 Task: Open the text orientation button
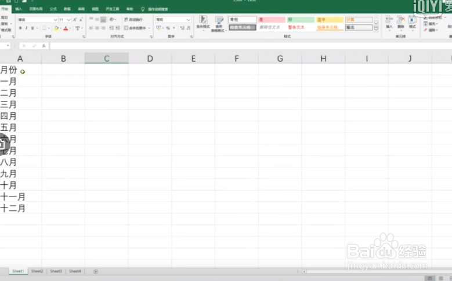113,19
